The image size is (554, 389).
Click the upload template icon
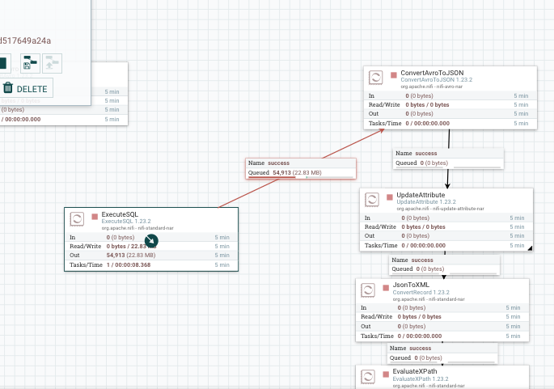(x=52, y=63)
